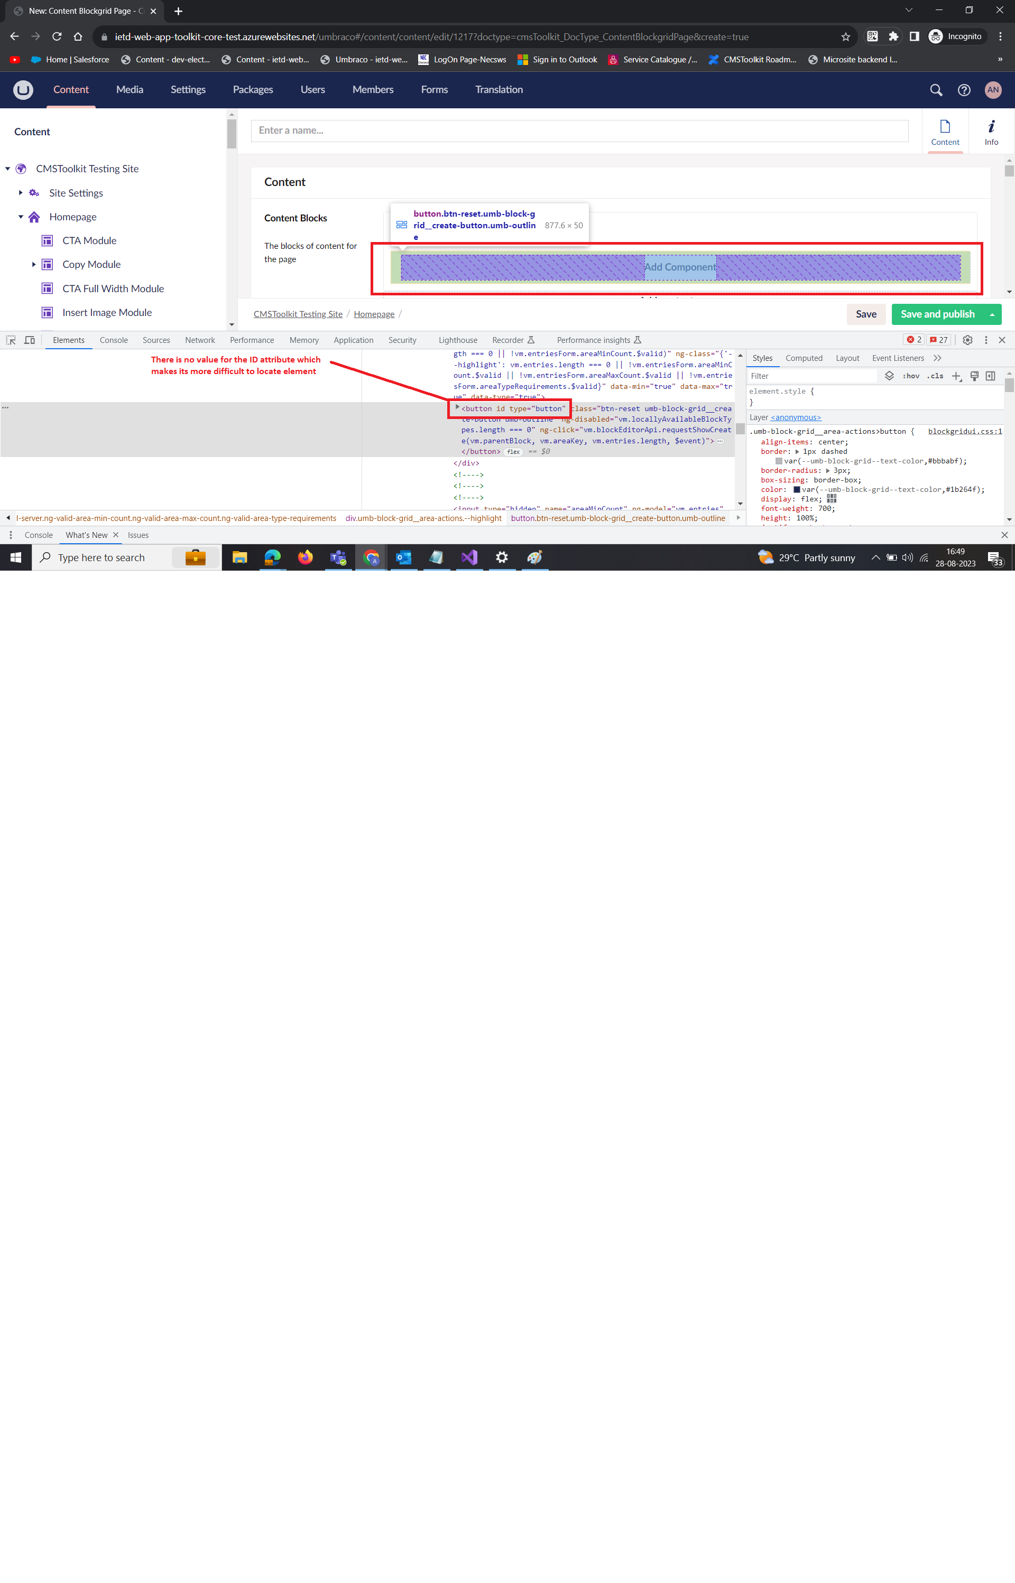Click the Help icon in Umbraco toolbar
This screenshot has width=1015, height=1583.
pyautogui.click(x=965, y=89)
